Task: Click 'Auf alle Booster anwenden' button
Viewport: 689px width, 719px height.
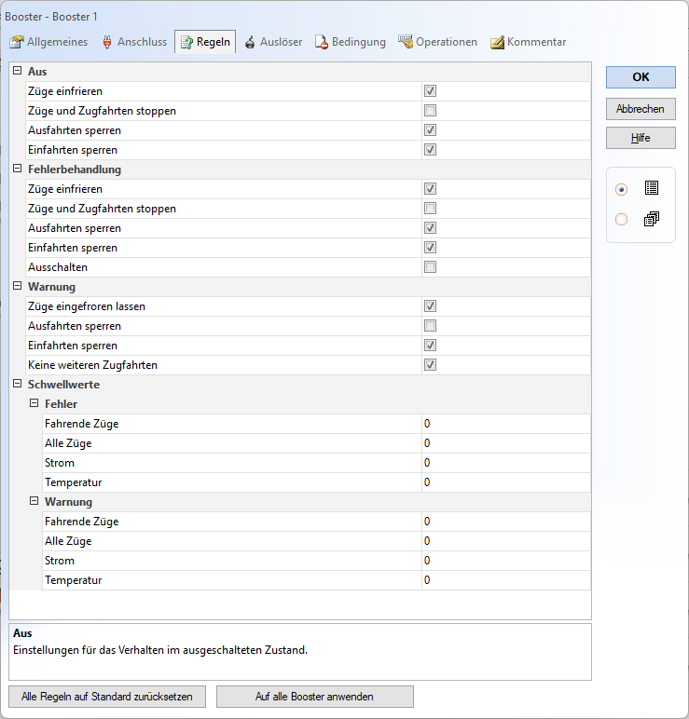Action: (x=314, y=697)
